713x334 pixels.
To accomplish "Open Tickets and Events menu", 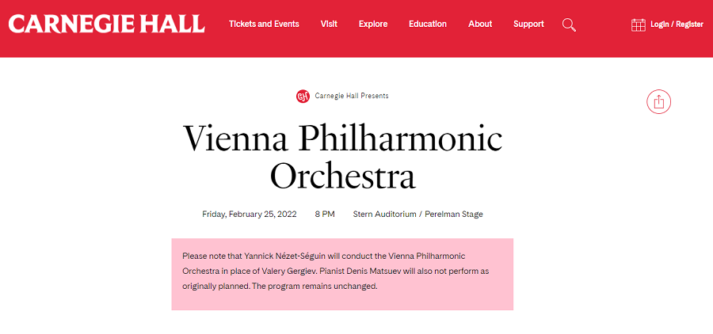I will (x=264, y=24).
